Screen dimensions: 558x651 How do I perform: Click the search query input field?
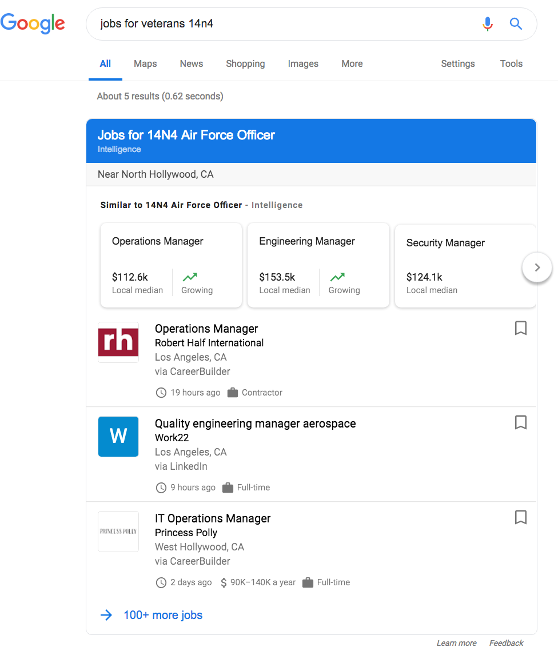[x=286, y=24]
